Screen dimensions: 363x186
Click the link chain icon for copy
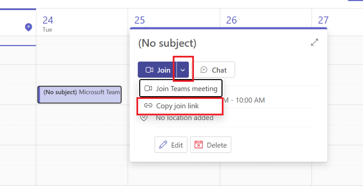(148, 106)
